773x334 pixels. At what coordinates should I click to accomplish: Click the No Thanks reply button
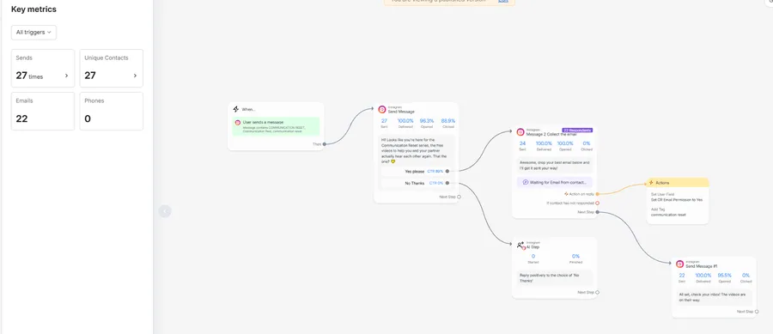pos(413,183)
